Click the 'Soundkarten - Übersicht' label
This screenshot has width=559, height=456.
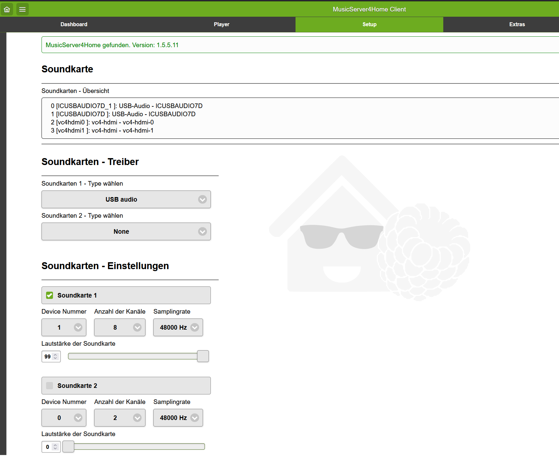[x=76, y=91]
